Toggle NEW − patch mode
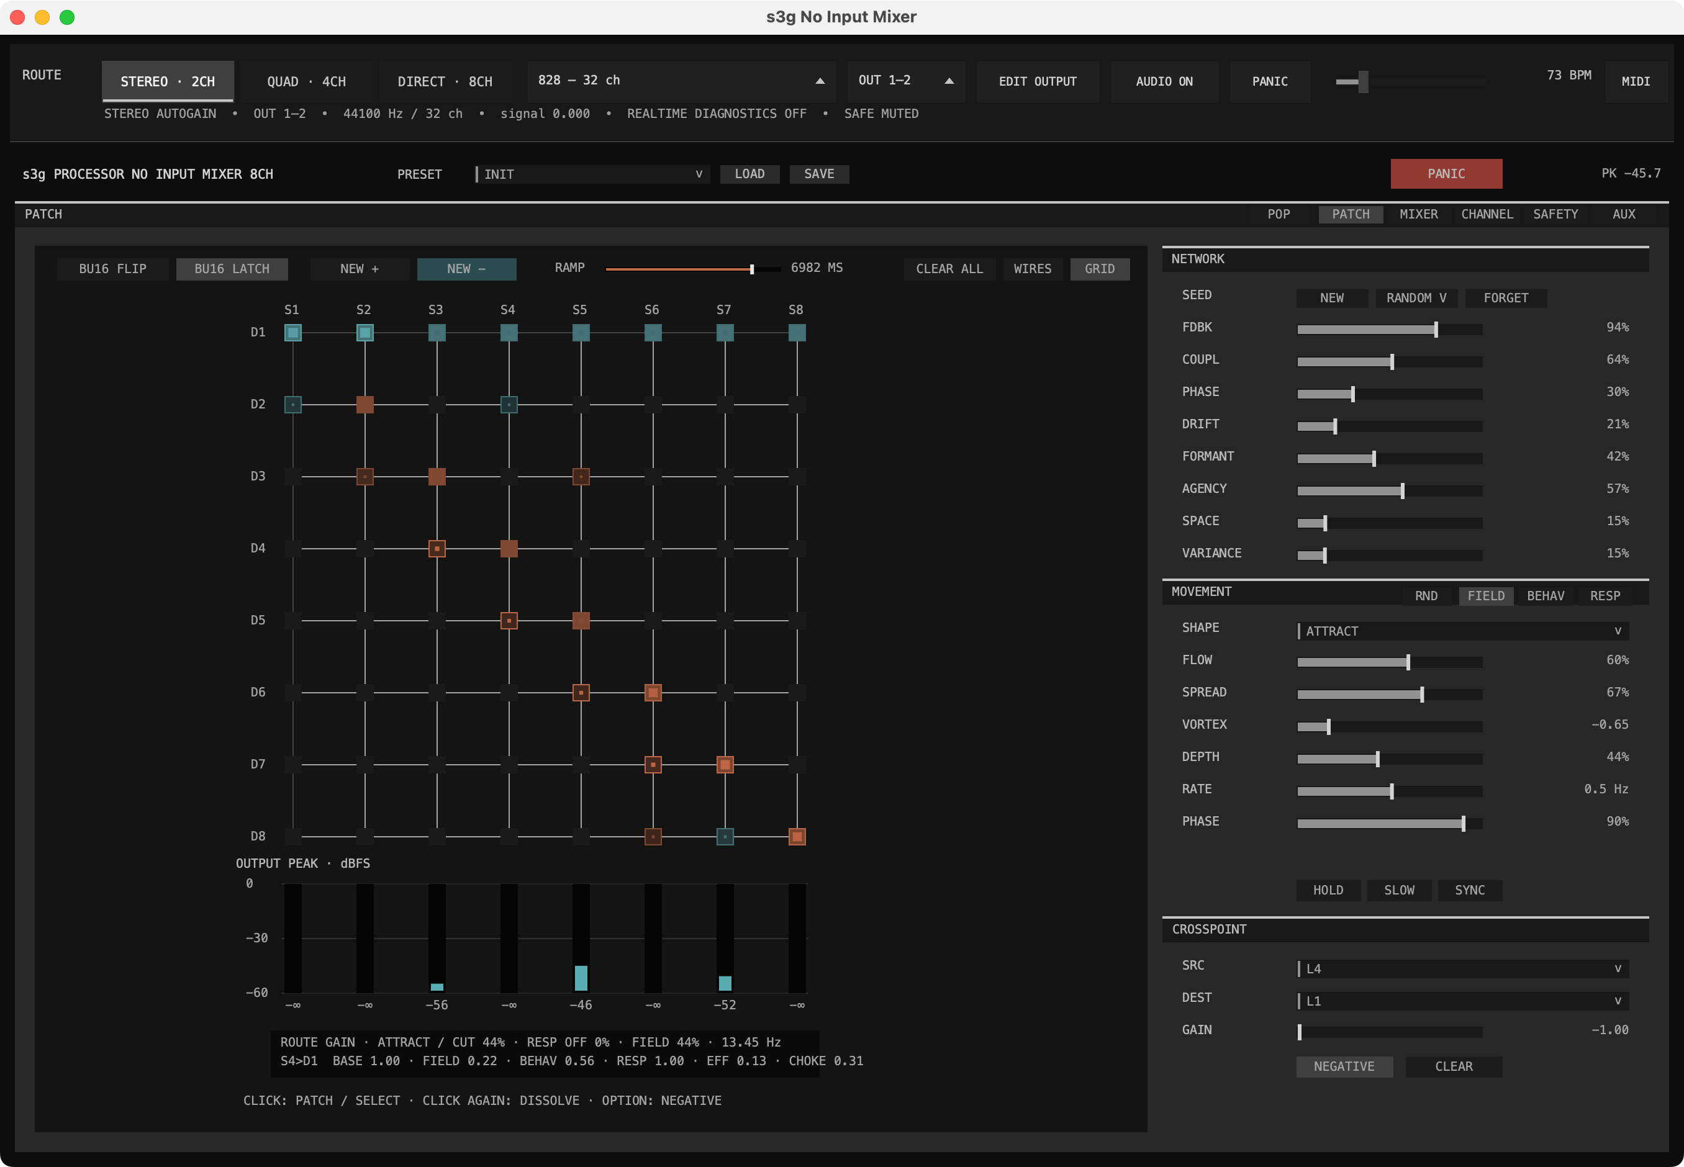 466,269
